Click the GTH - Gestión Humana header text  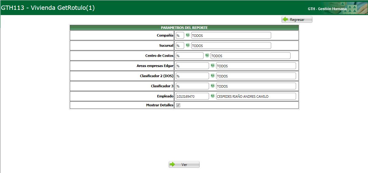[327, 9]
